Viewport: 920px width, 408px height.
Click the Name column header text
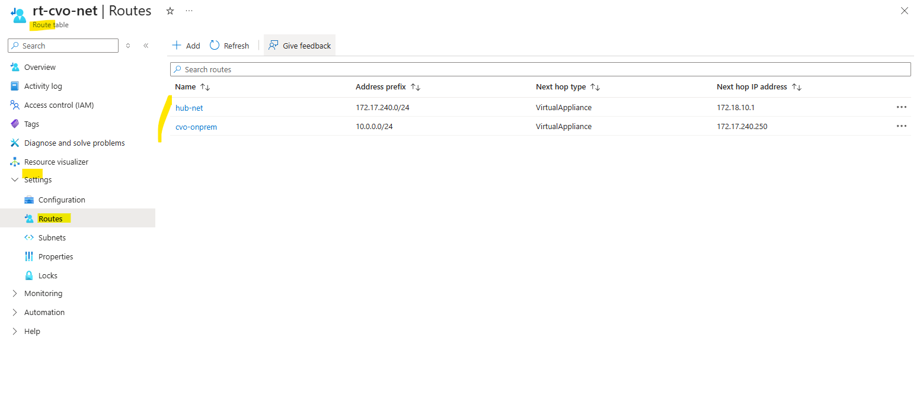(x=185, y=87)
